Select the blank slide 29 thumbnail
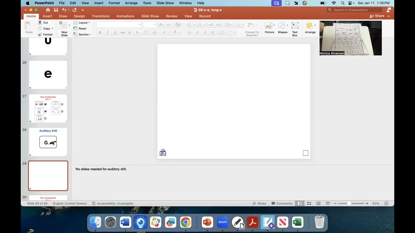This screenshot has height=233, width=415. (48, 176)
